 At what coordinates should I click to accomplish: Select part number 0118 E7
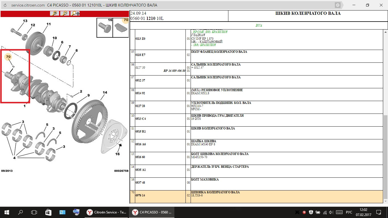pyautogui.click(x=140, y=55)
